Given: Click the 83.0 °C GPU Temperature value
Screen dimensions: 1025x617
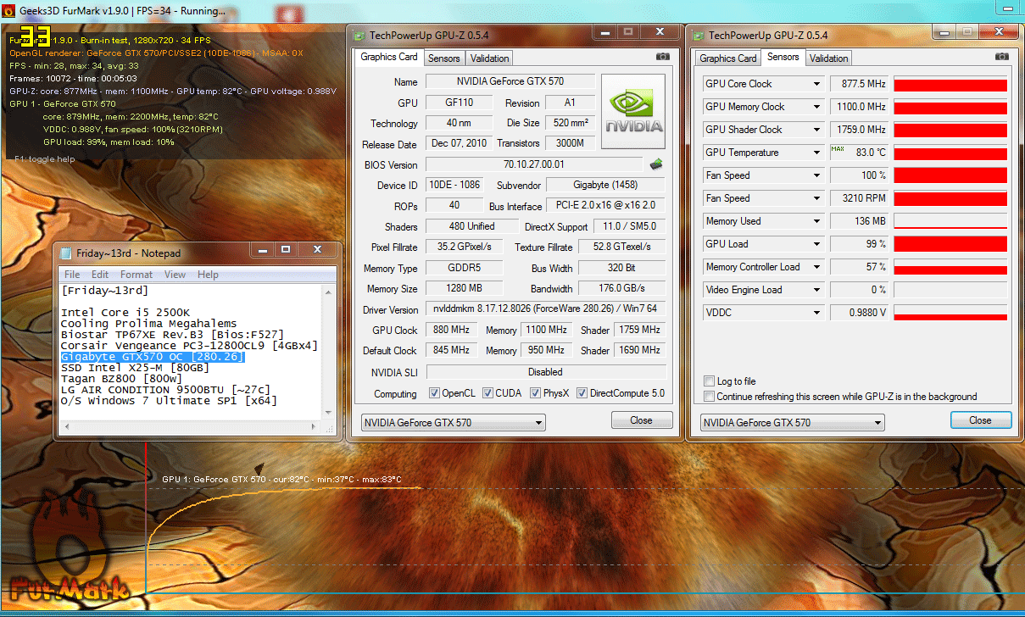Looking at the screenshot, I should coord(859,153).
